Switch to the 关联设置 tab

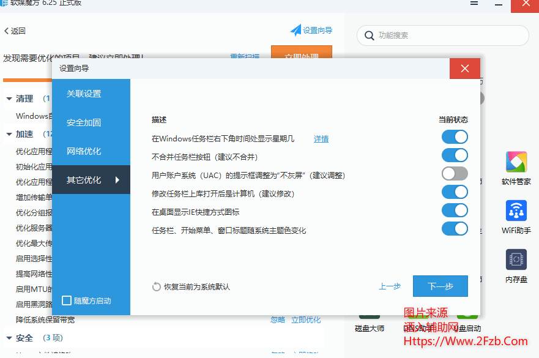click(84, 94)
